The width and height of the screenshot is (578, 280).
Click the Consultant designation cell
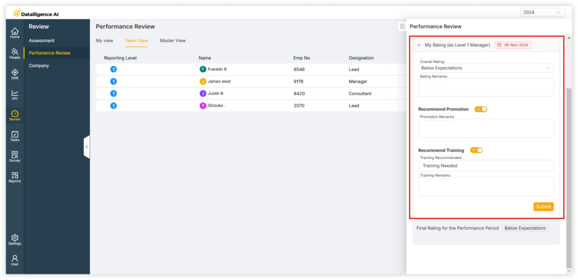[360, 94]
